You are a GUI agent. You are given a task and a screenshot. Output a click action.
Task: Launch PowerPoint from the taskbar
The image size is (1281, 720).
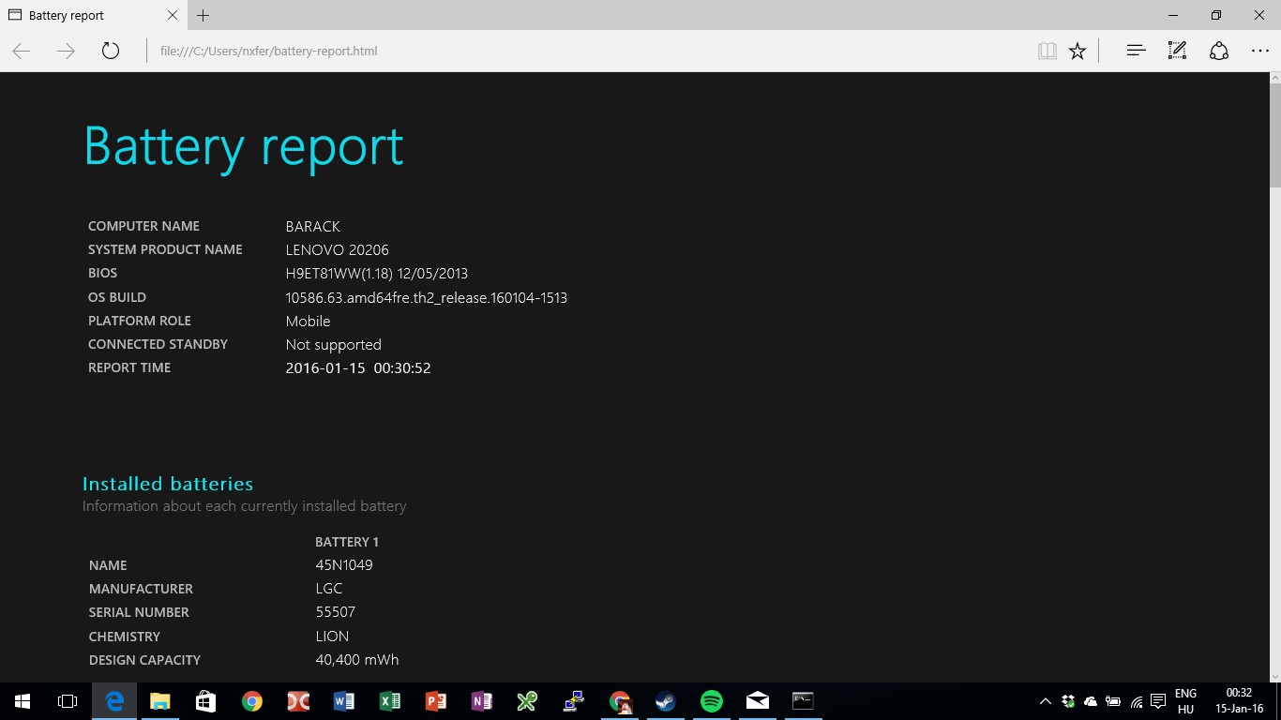(x=436, y=701)
